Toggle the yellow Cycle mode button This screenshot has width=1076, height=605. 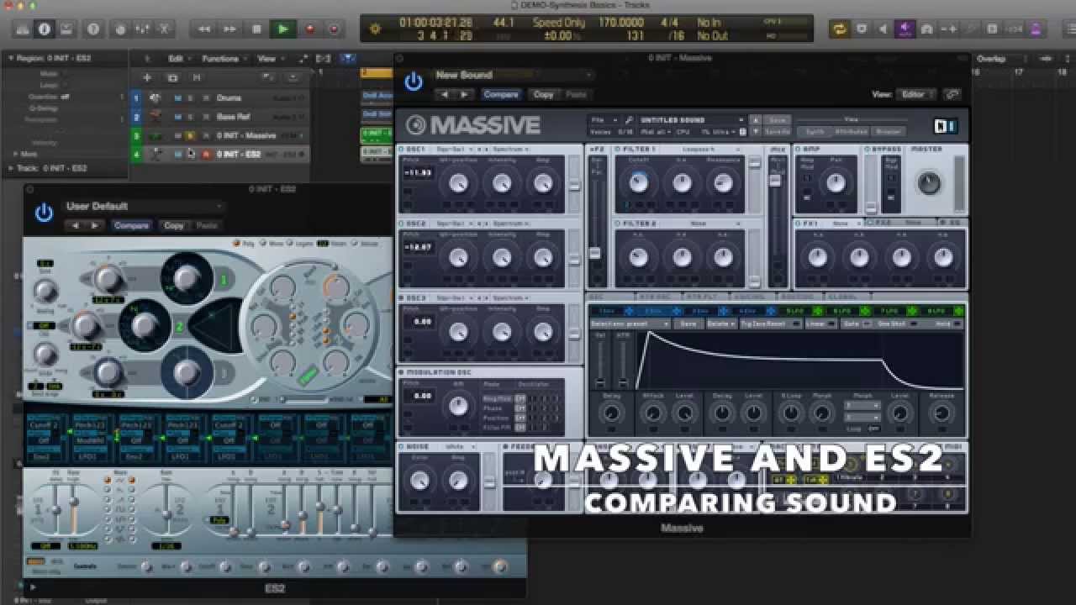839,29
